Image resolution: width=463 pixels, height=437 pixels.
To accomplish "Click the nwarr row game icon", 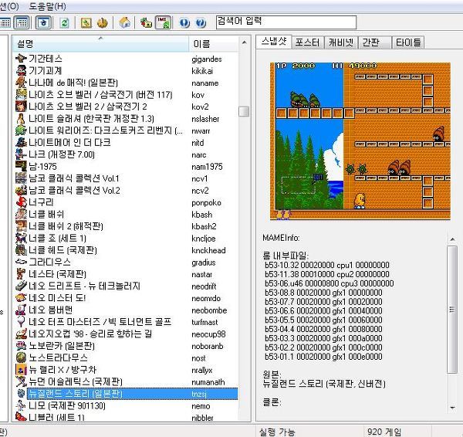I will tap(21, 130).
